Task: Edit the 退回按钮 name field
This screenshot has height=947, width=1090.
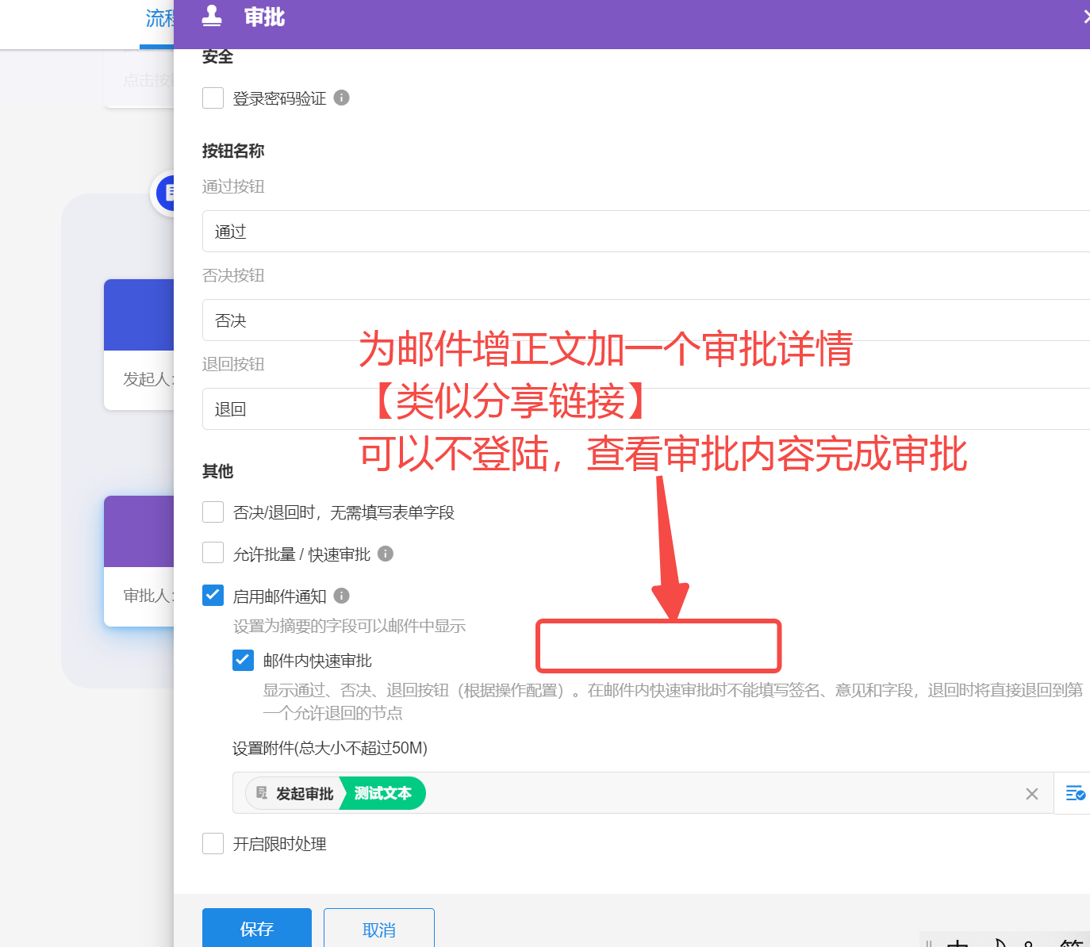Action: (646, 409)
